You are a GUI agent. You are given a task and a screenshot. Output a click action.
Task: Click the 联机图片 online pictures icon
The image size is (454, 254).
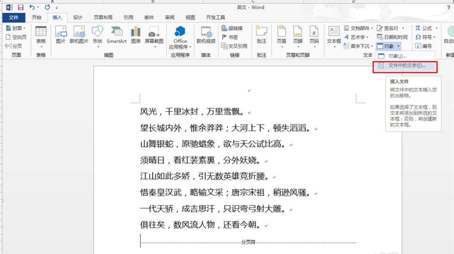click(x=79, y=35)
